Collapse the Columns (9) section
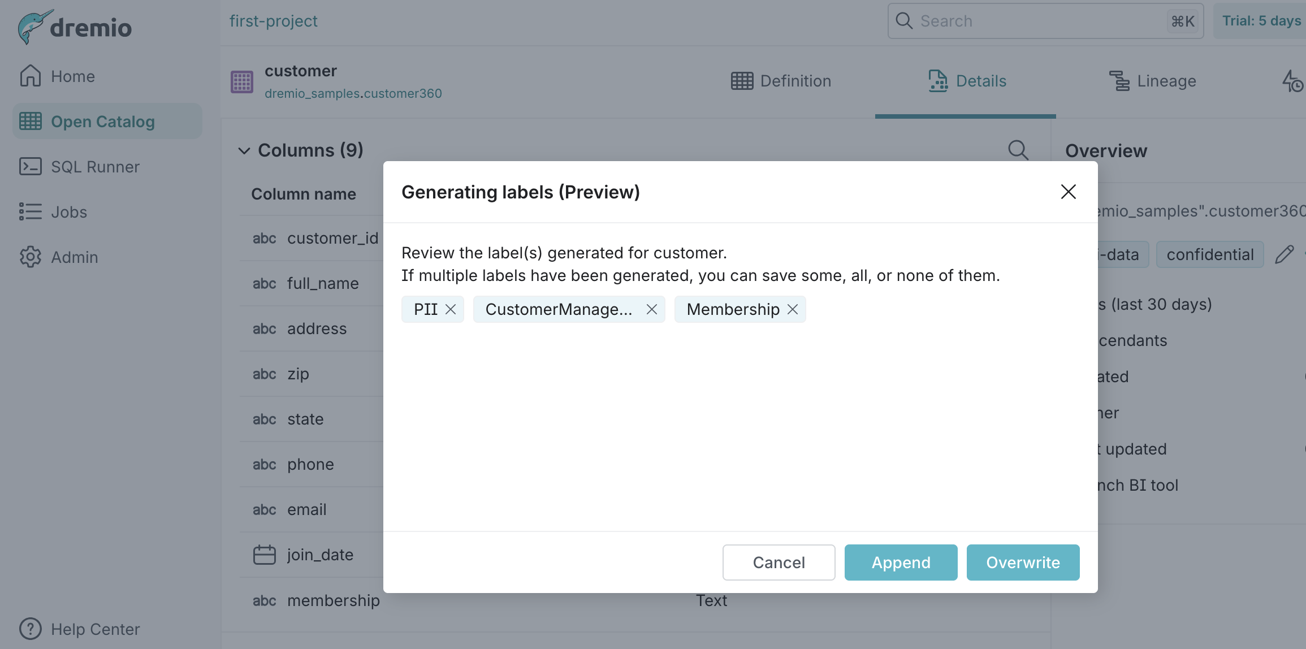Viewport: 1306px width, 649px height. 244,150
